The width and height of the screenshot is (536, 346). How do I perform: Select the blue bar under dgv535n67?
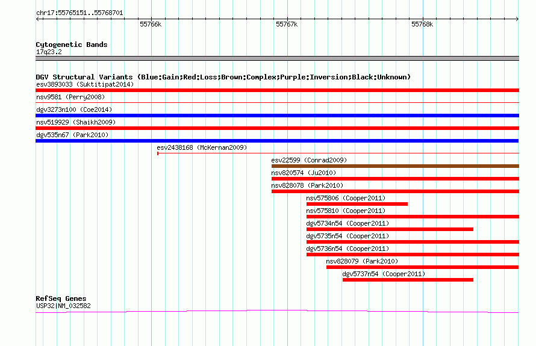(277, 141)
